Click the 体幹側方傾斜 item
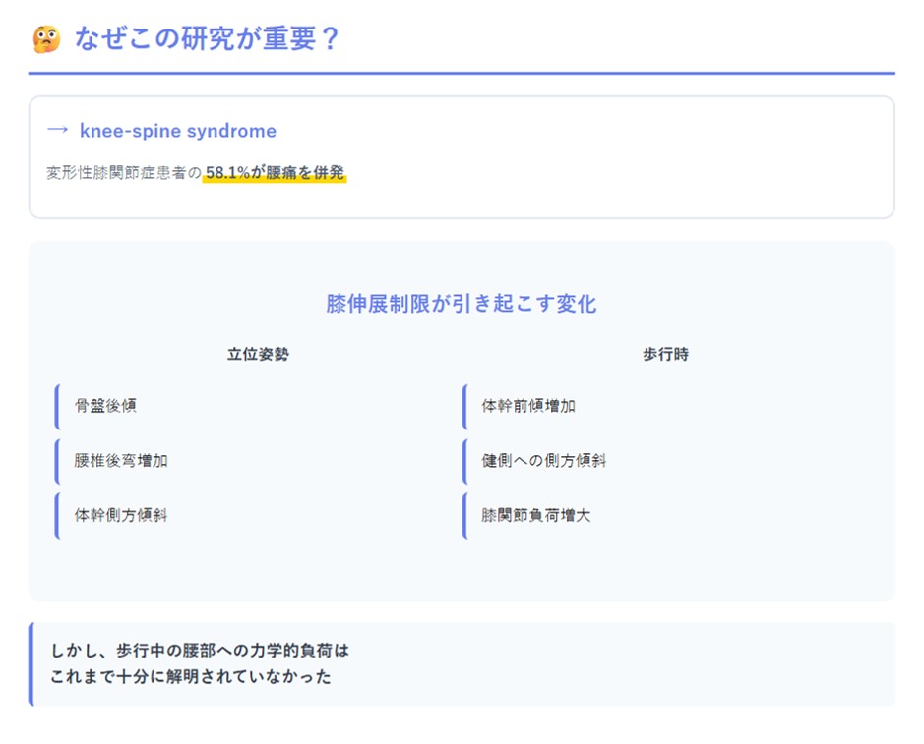Viewport: 924px width, 744px height. point(121,514)
